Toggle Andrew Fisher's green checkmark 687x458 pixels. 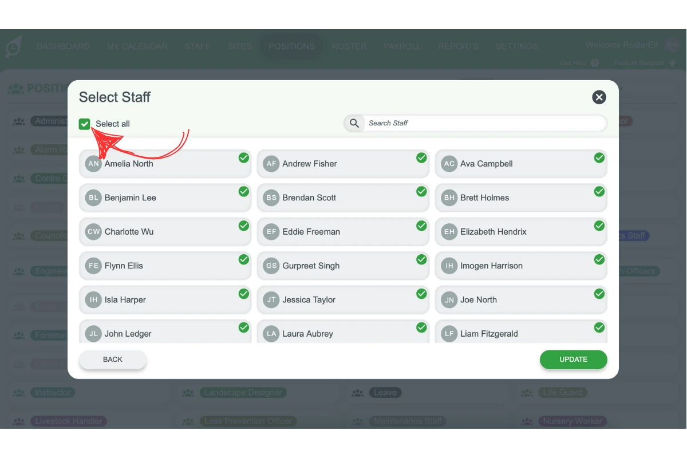(x=422, y=157)
